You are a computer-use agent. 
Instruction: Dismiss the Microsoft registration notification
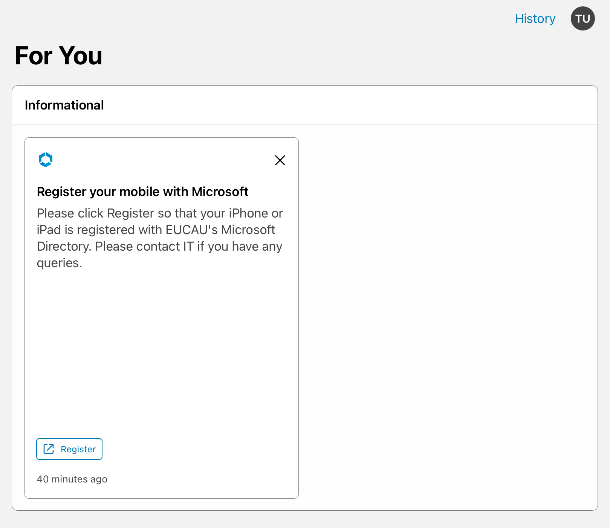pyautogui.click(x=280, y=160)
